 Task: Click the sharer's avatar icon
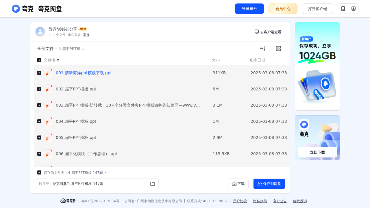click(x=40, y=32)
